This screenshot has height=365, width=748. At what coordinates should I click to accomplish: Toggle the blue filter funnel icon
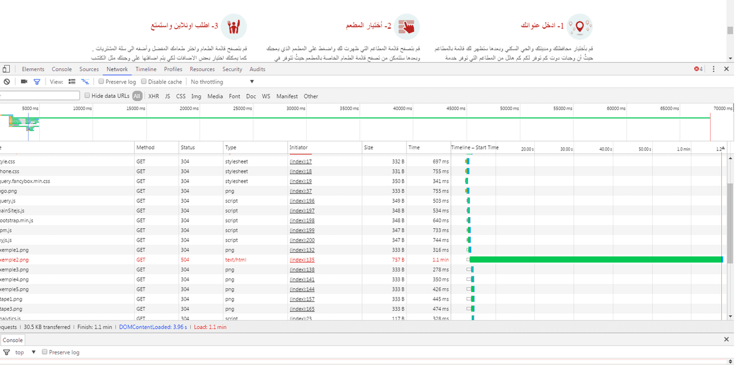click(37, 82)
